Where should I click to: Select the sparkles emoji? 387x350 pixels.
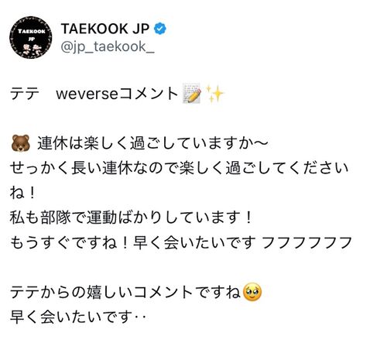(x=214, y=94)
